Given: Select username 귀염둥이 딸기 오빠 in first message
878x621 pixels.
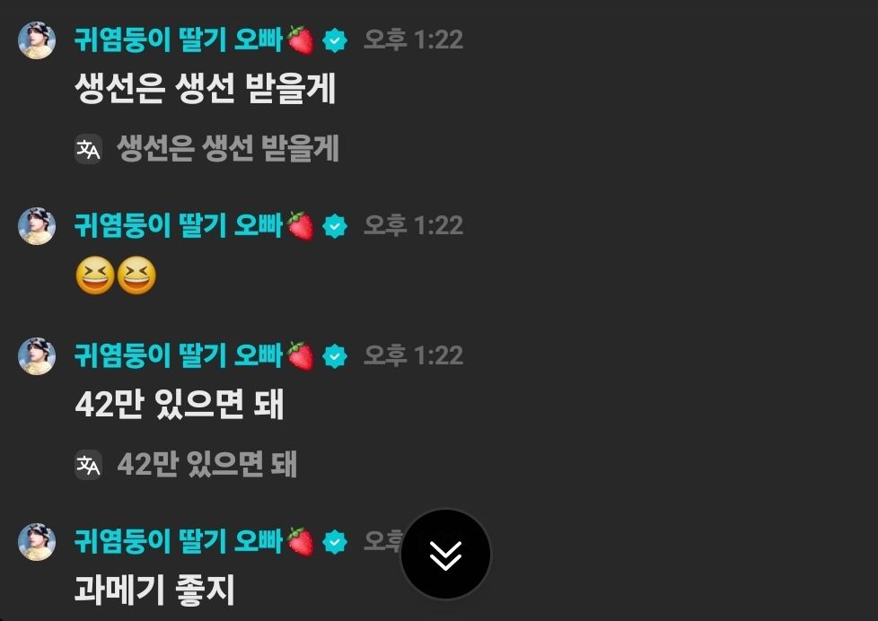Looking at the screenshot, I should [179, 40].
